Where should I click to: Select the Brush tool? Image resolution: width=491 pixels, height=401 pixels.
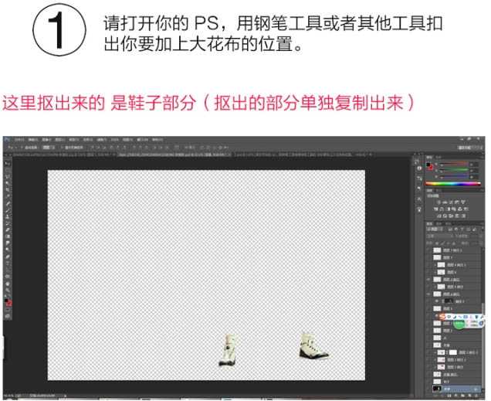(8, 209)
